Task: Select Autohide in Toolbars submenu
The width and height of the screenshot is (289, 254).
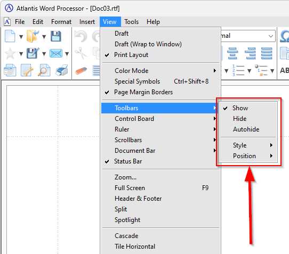Action: pyautogui.click(x=248, y=129)
